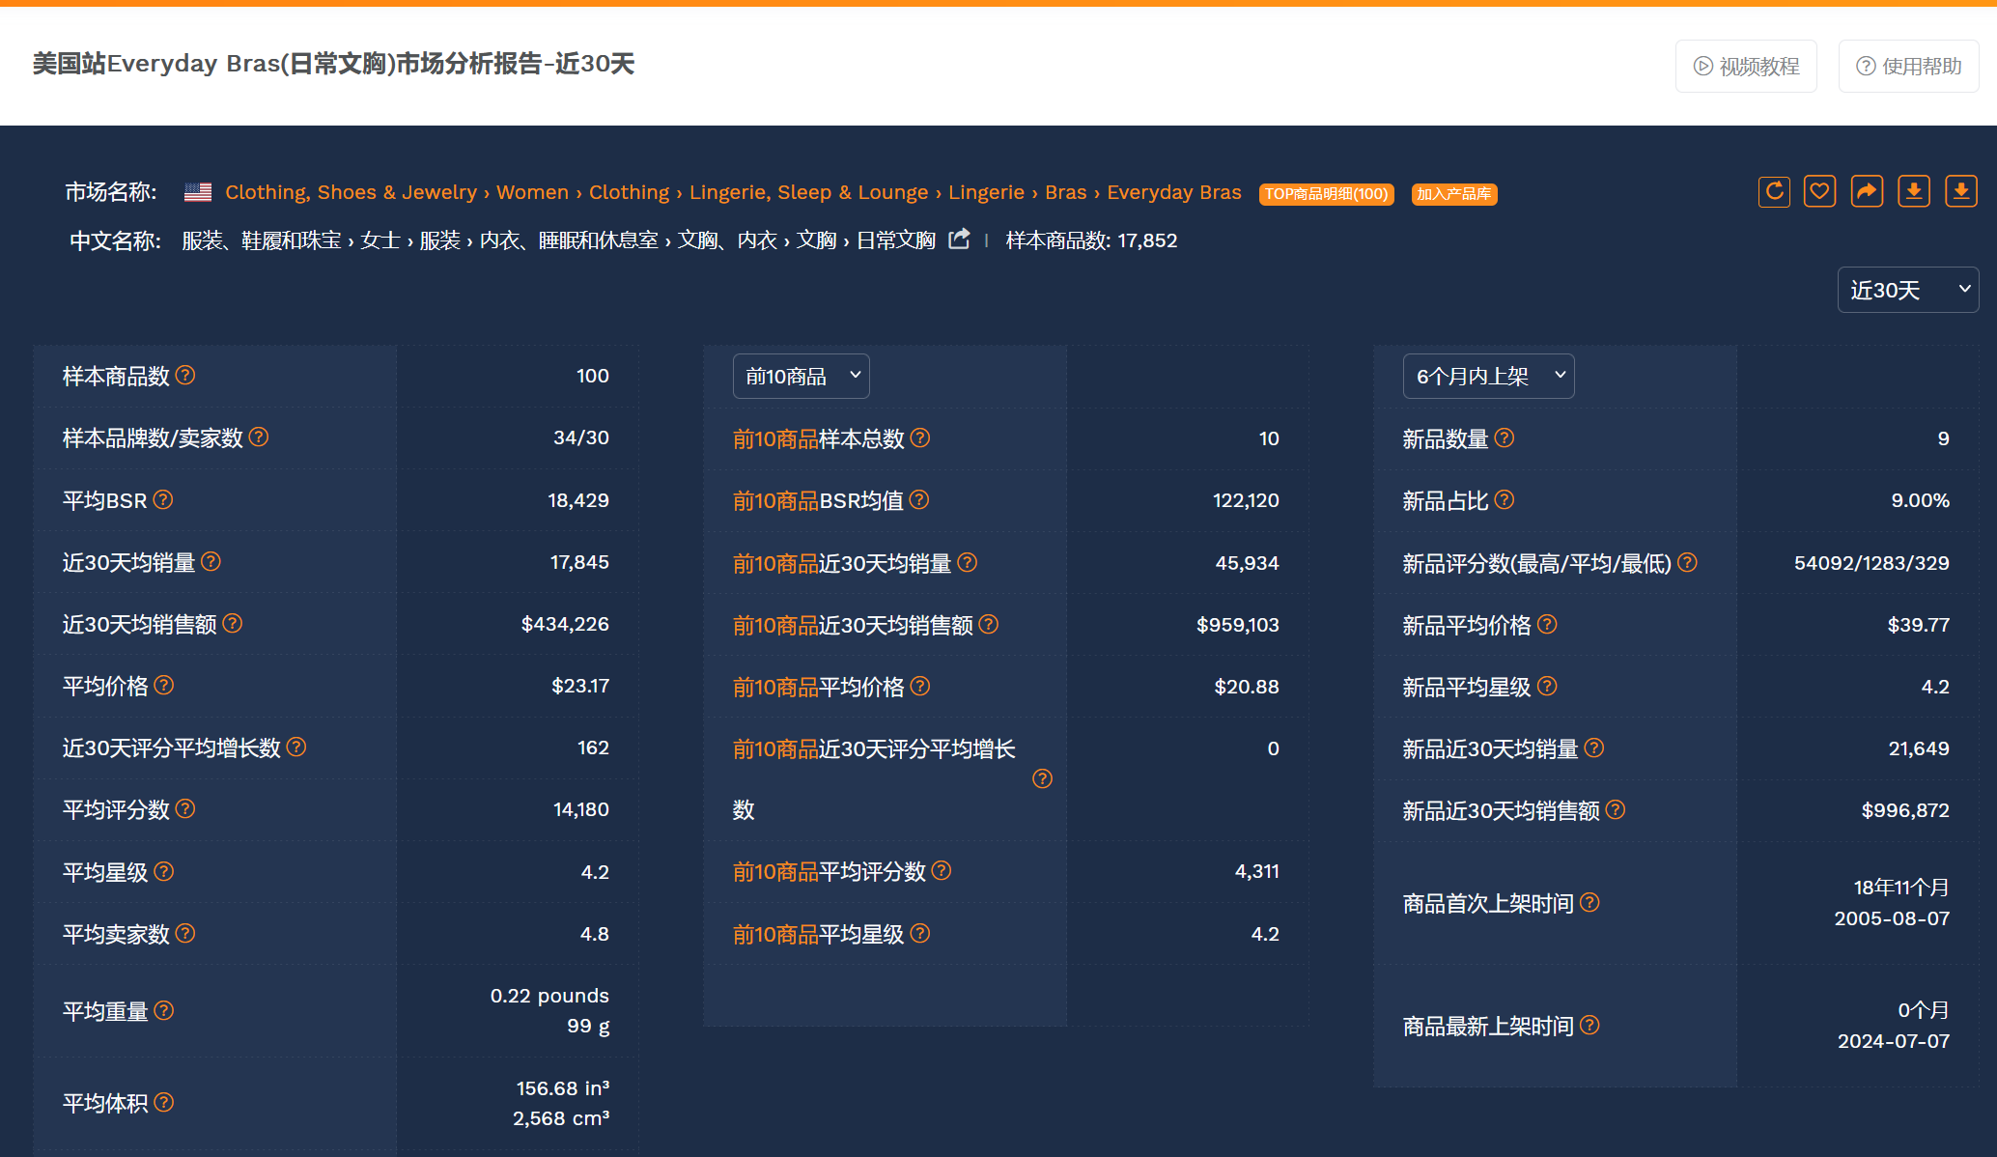The image size is (1997, 1157).
Task: Click the 使用帮助 help button
Action: 1908,66
